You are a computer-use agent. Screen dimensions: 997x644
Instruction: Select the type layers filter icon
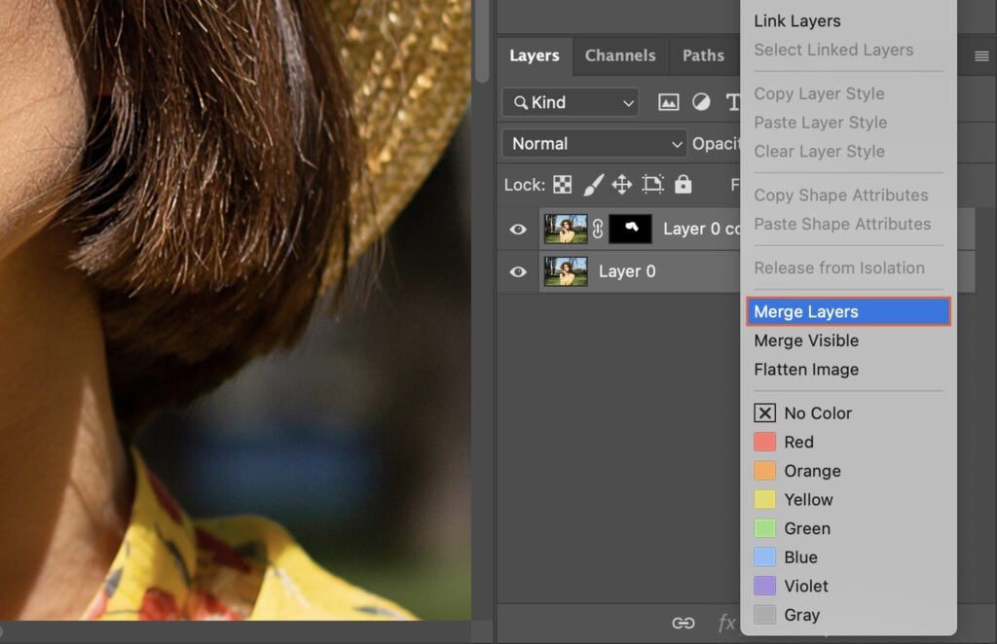tap(733, 101)
